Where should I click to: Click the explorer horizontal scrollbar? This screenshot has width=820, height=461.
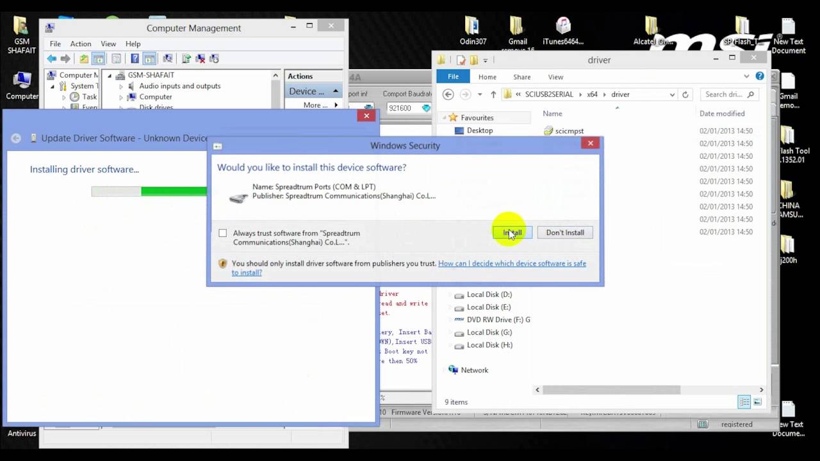pyautogui.click(x=611, y=389)
